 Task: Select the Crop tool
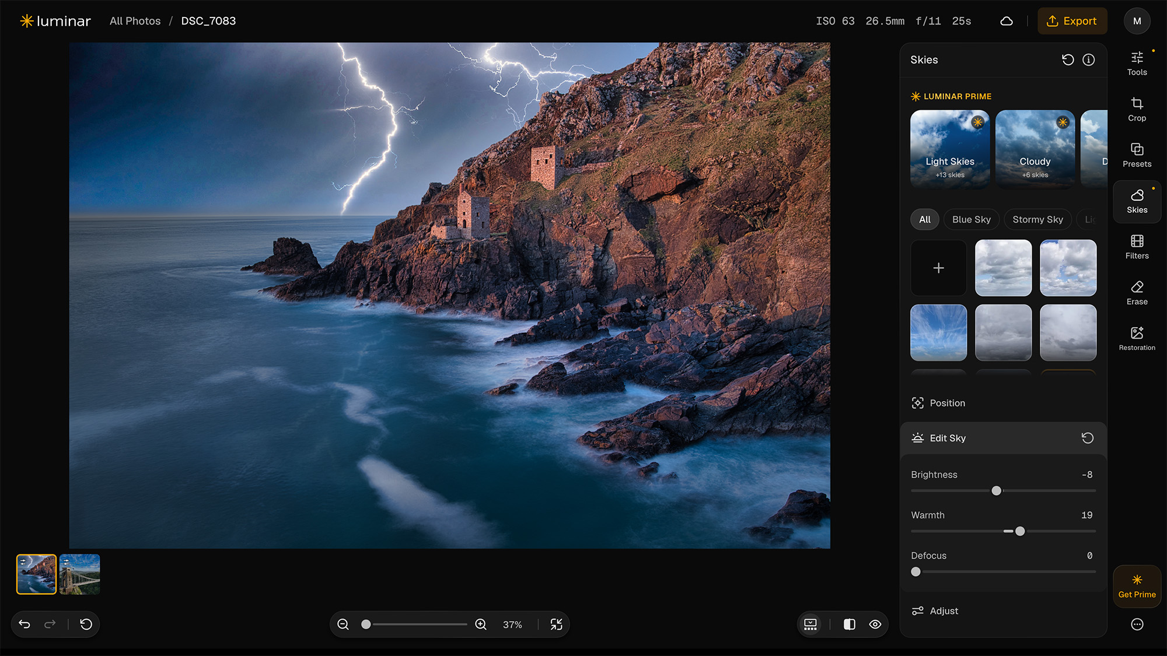(1137, 110)
